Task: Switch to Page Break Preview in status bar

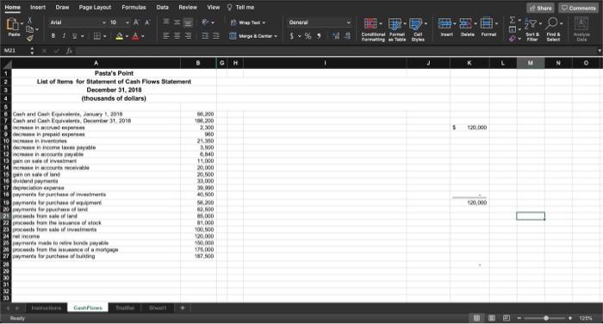Action: coord(507,318)
